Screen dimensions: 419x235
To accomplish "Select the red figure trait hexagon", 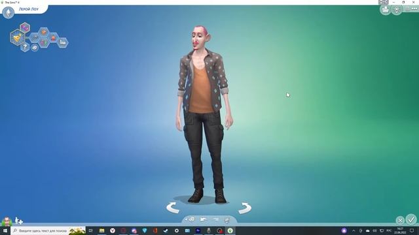I will coord(53,38).
